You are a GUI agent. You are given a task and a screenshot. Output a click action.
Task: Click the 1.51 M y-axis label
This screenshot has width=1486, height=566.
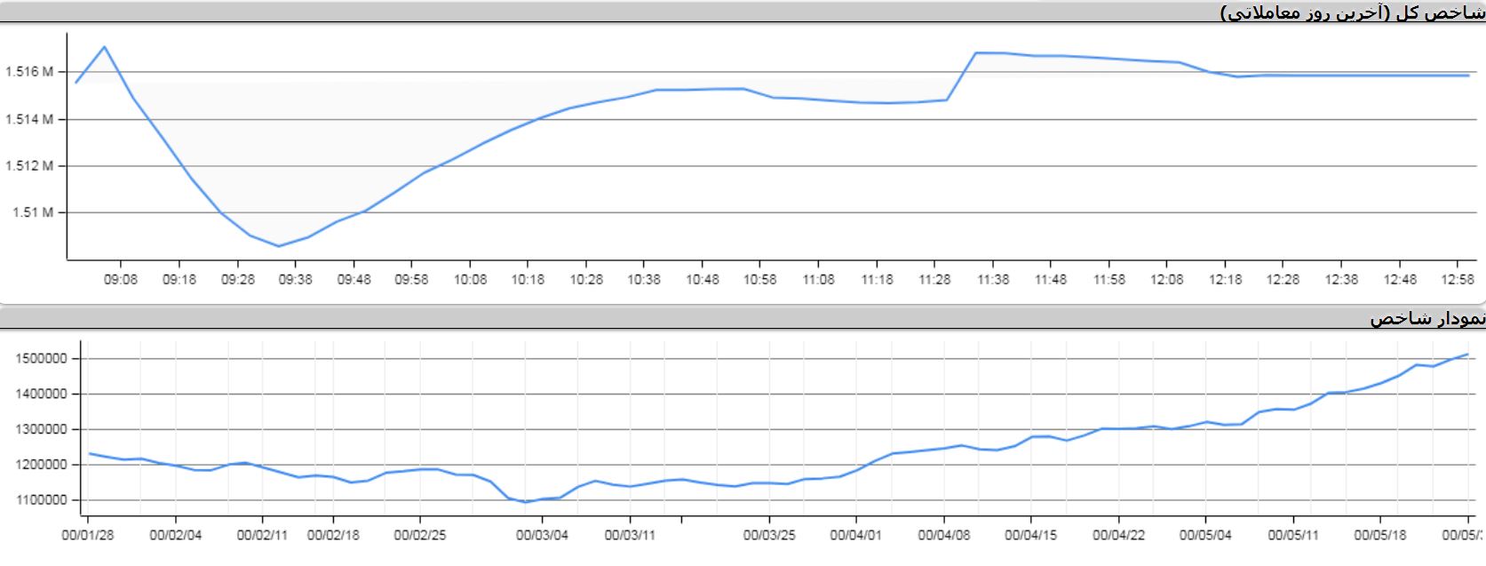33,212
